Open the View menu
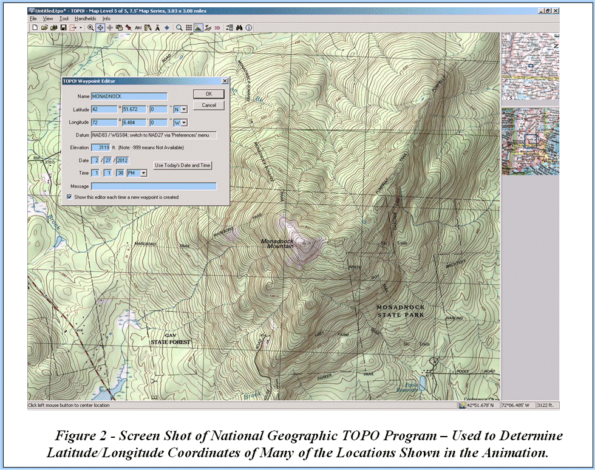This screenshot has width=595, height=470. pyautogui.click(x=48, y=18)
